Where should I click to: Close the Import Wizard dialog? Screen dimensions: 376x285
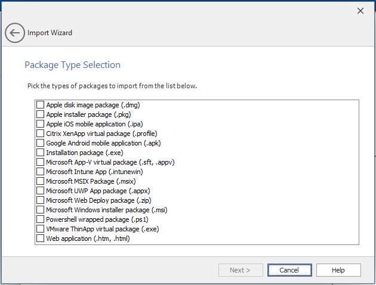pos(360,11)
